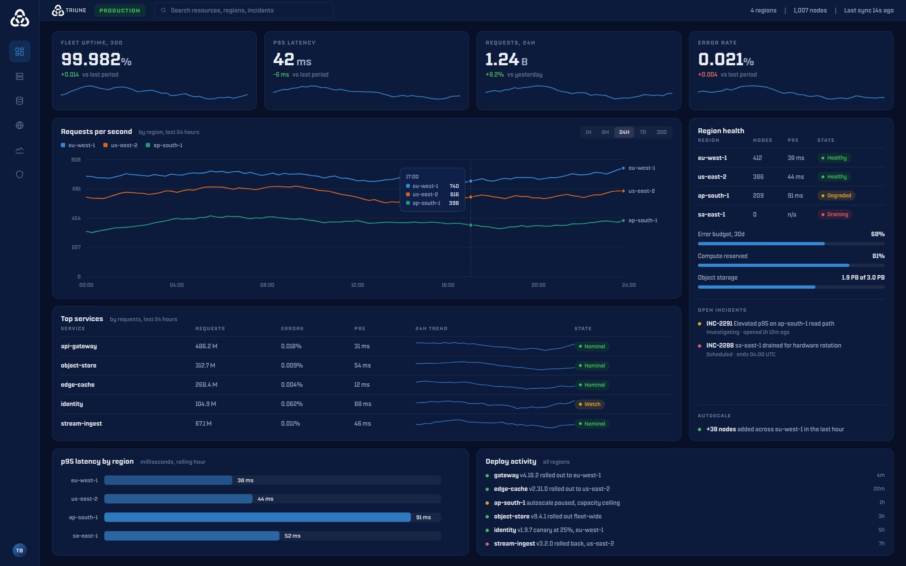Switch chart range to 6H
Image resolution: width=906 pixels, height=566 pixels.
coord(605,132)
